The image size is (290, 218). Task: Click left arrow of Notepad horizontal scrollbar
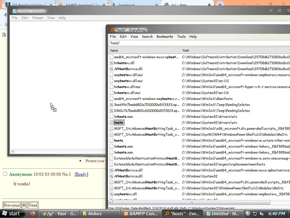pos(12,151)
